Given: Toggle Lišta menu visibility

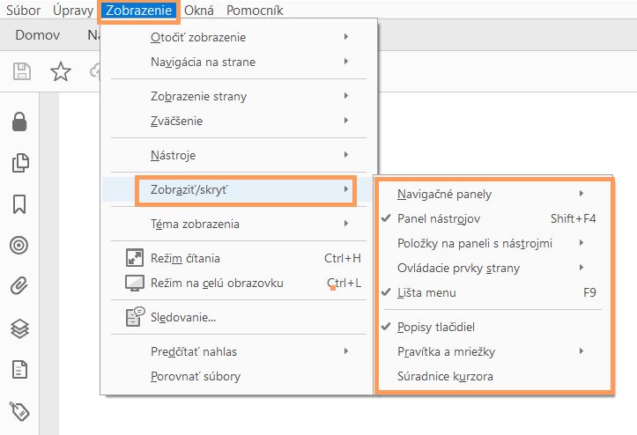Looking at the screenshot, I should click(426, 292).
